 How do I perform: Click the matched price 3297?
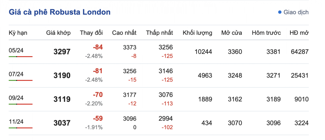(62, 52)
